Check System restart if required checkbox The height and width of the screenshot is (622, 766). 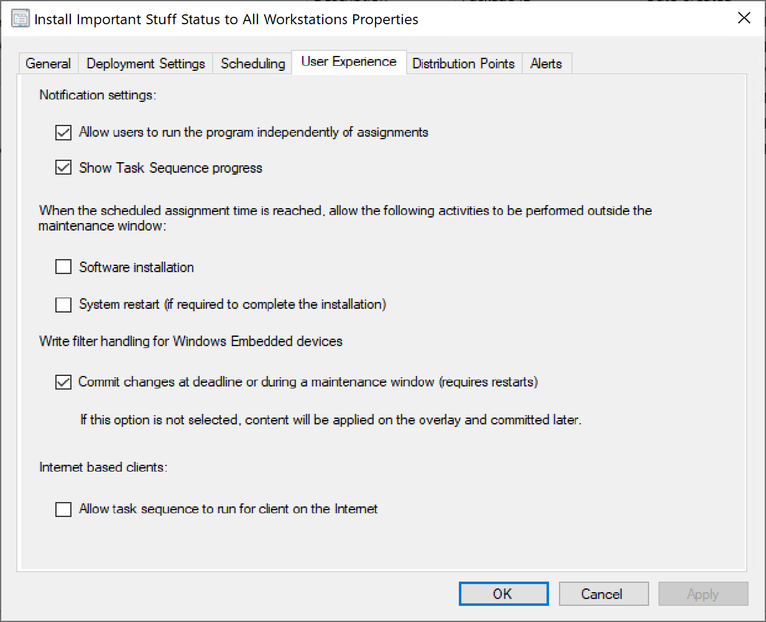63,304
